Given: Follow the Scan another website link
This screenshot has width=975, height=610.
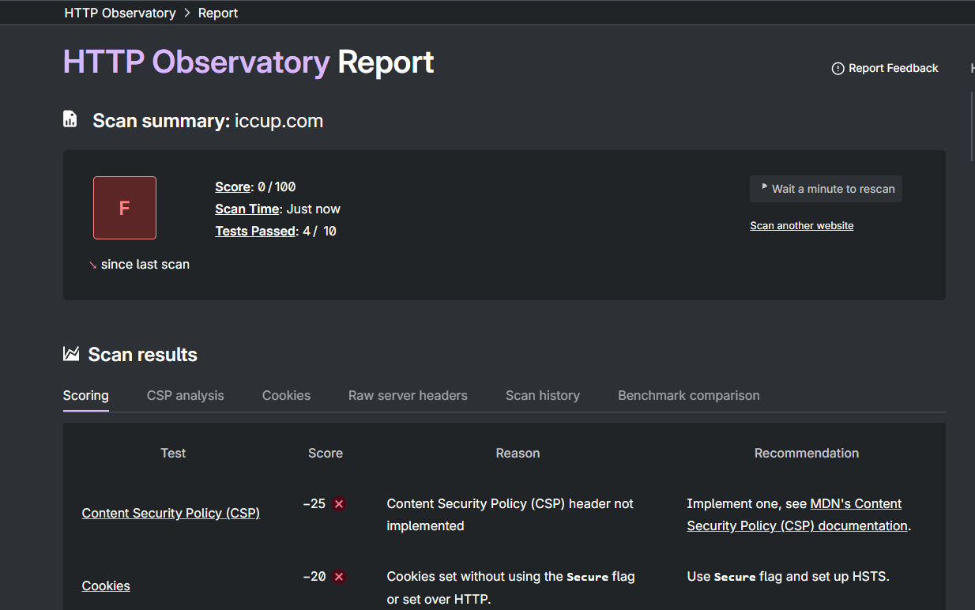Looking at the screenshot, I should tap(802, 226).
